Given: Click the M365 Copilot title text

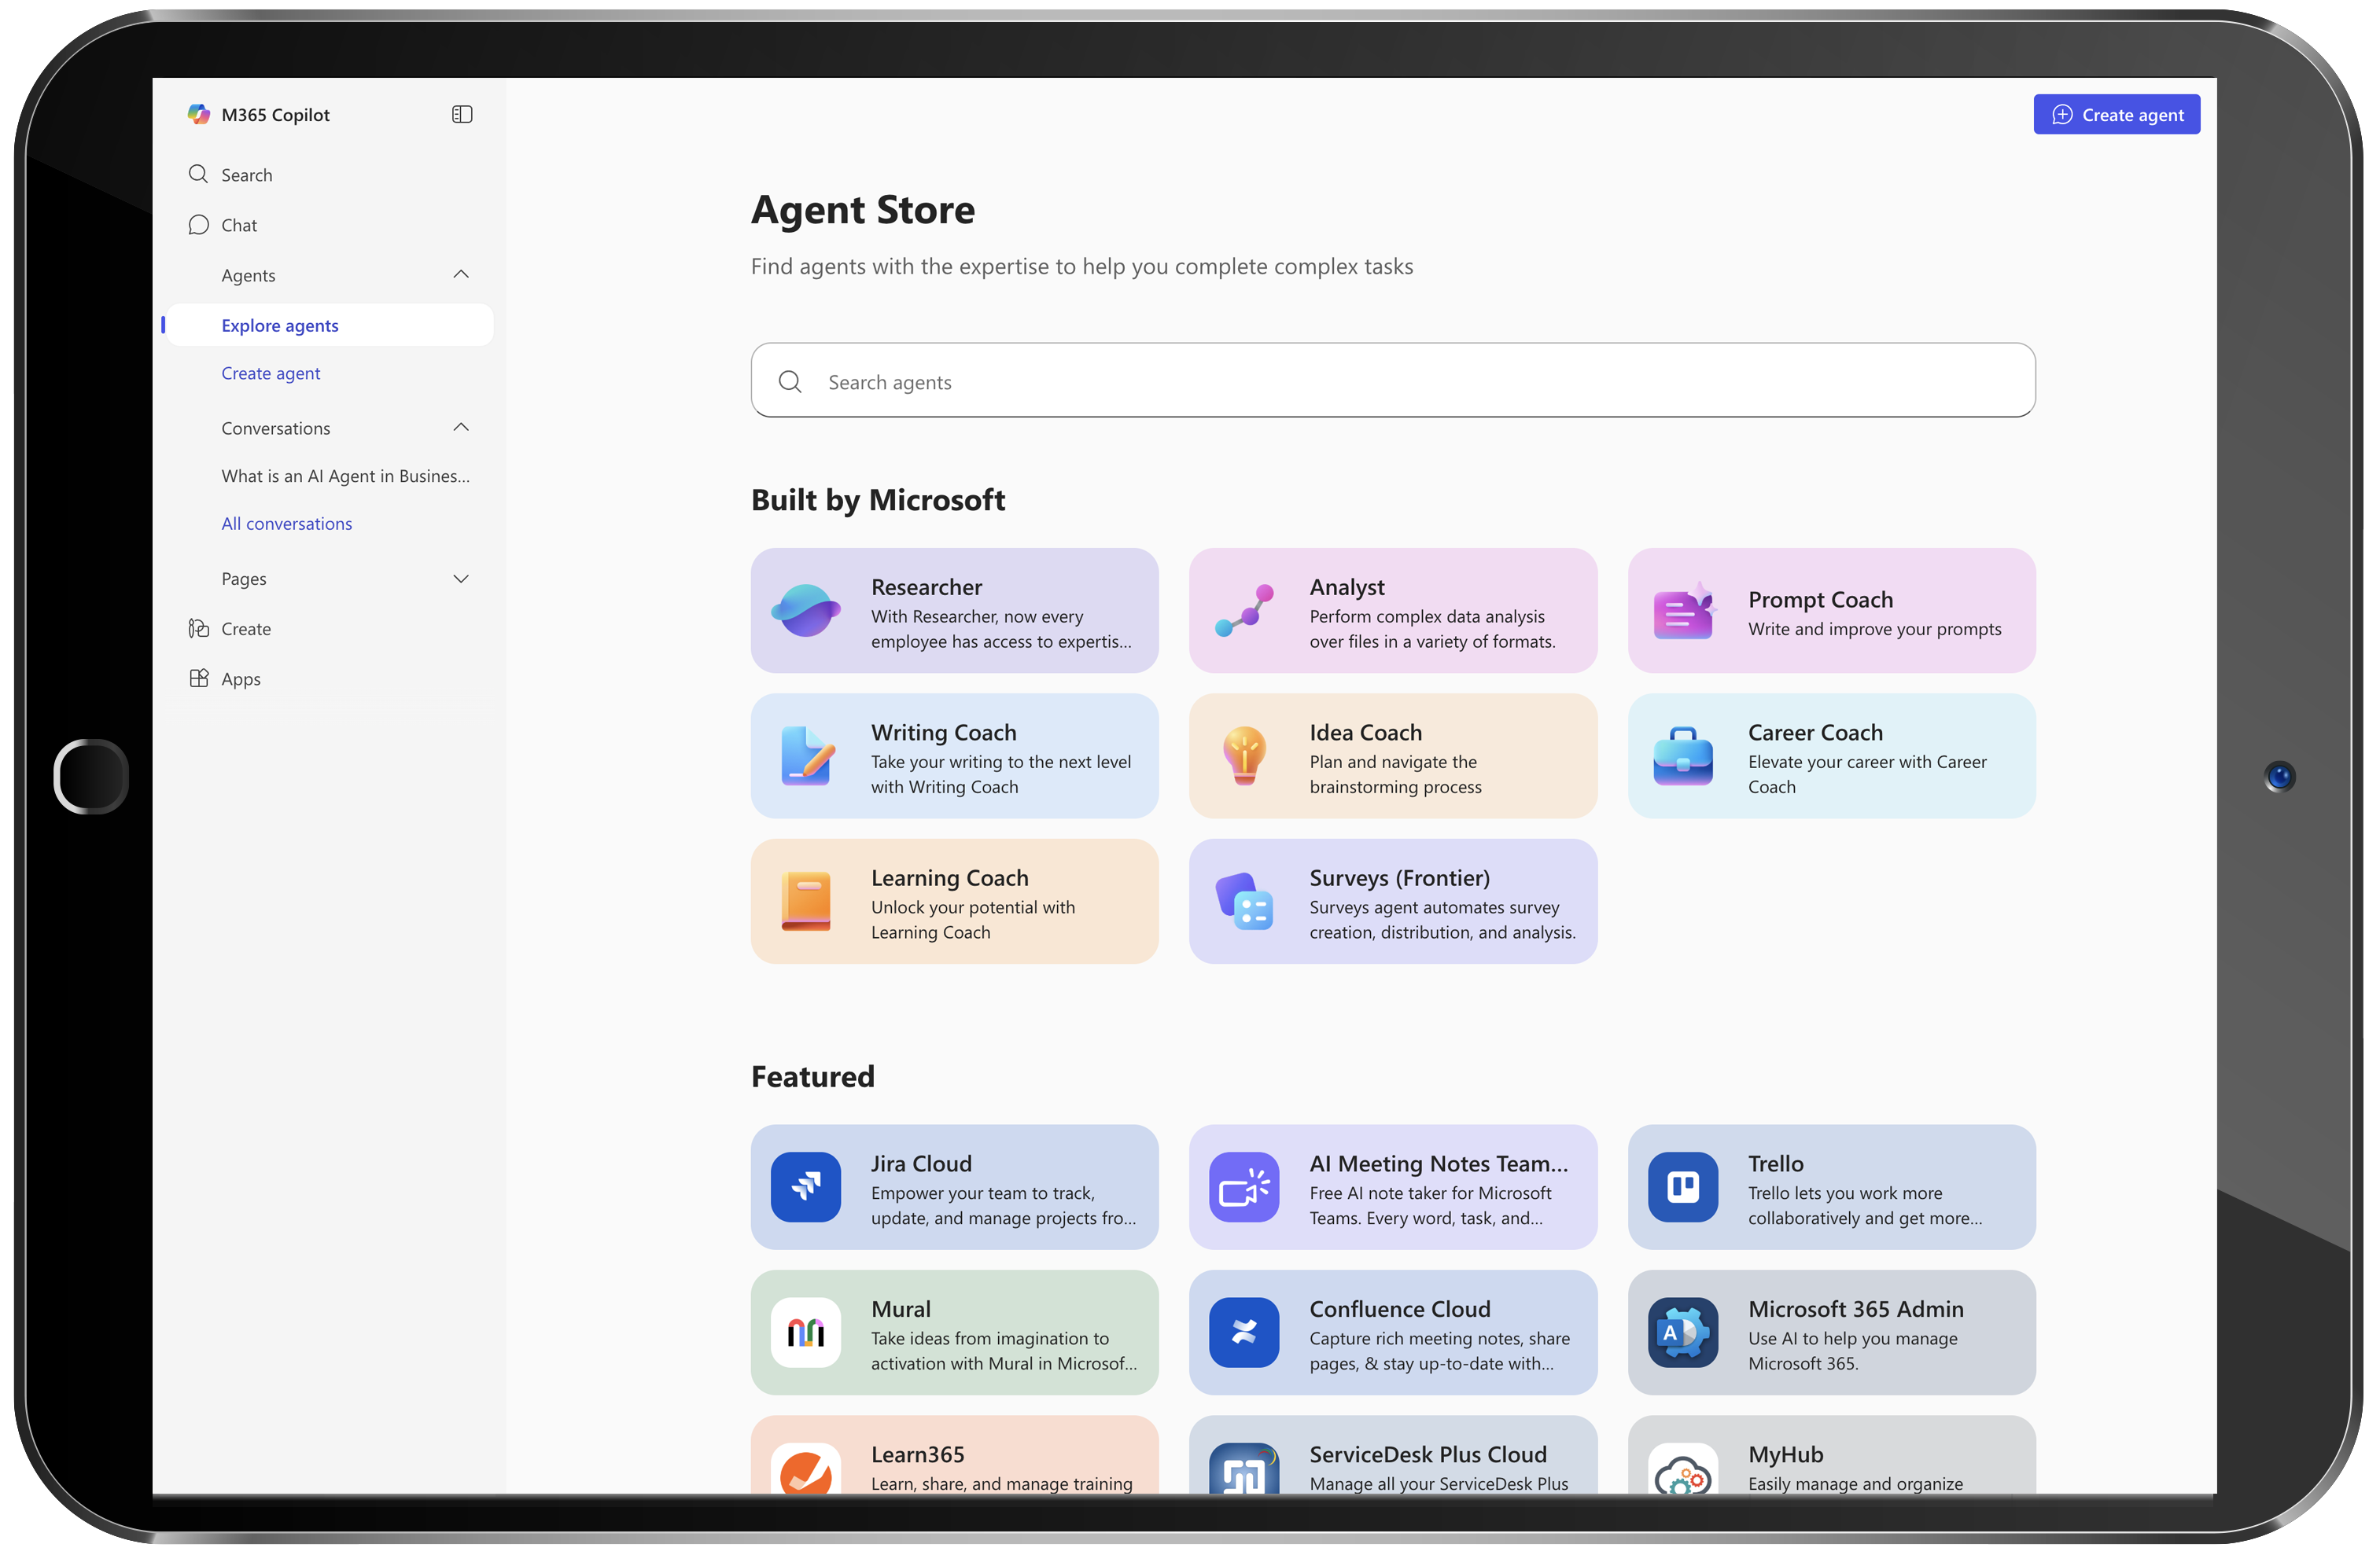Looking at the screenshot, I should [x=275, y=114].
